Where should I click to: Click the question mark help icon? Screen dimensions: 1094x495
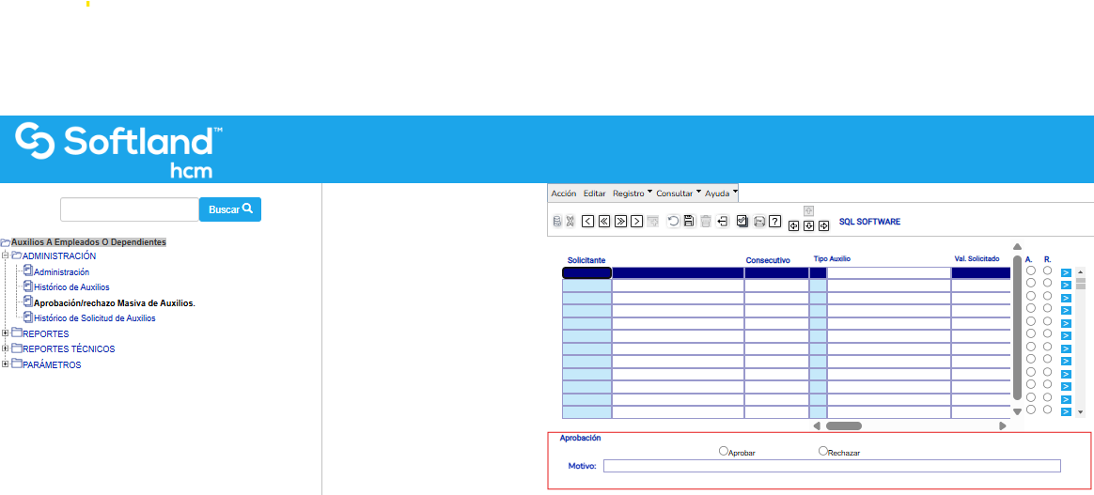(x=775, y=222)
